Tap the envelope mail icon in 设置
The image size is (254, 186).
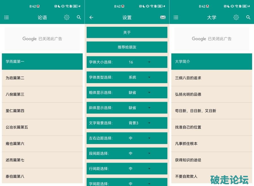pyautogui.click(x=163, y=17)
